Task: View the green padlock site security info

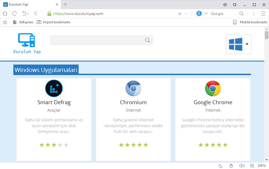Action: tap(49, 14)
